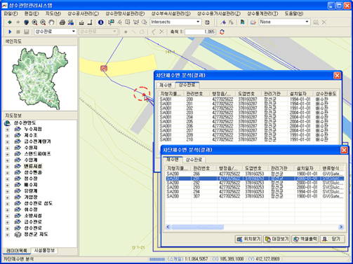Toggle visibility of 수원지 layer icon
The width and height of the screenshot is (353, 264).
coord(18,148)
